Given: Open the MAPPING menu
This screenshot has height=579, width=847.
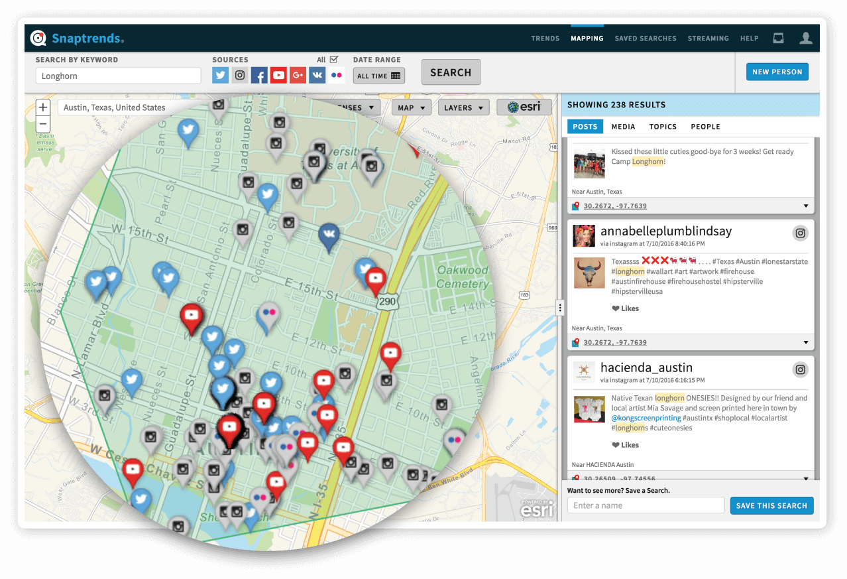Looking at the screenshot, I should pyautogui.click(x=587, y=38).
